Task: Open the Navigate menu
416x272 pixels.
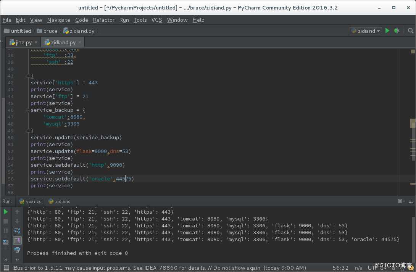Action: click(x=59, y=20)
